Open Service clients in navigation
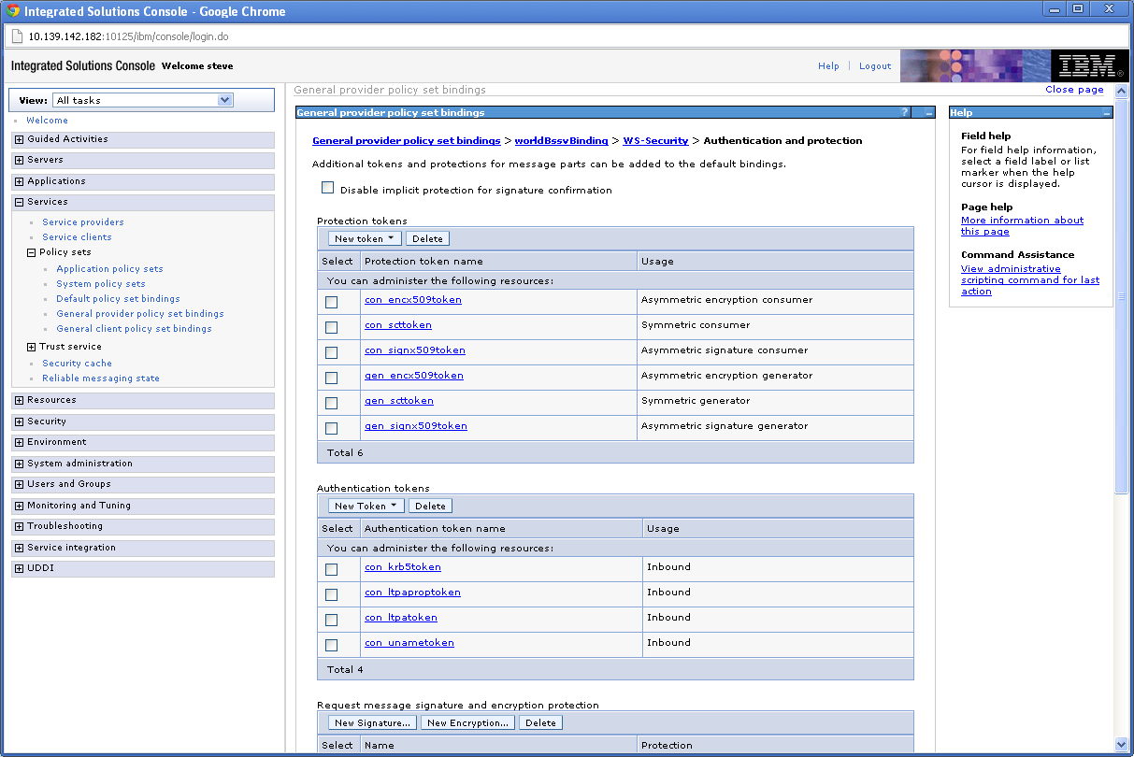1134x757 pixels. tap(77, 237)
